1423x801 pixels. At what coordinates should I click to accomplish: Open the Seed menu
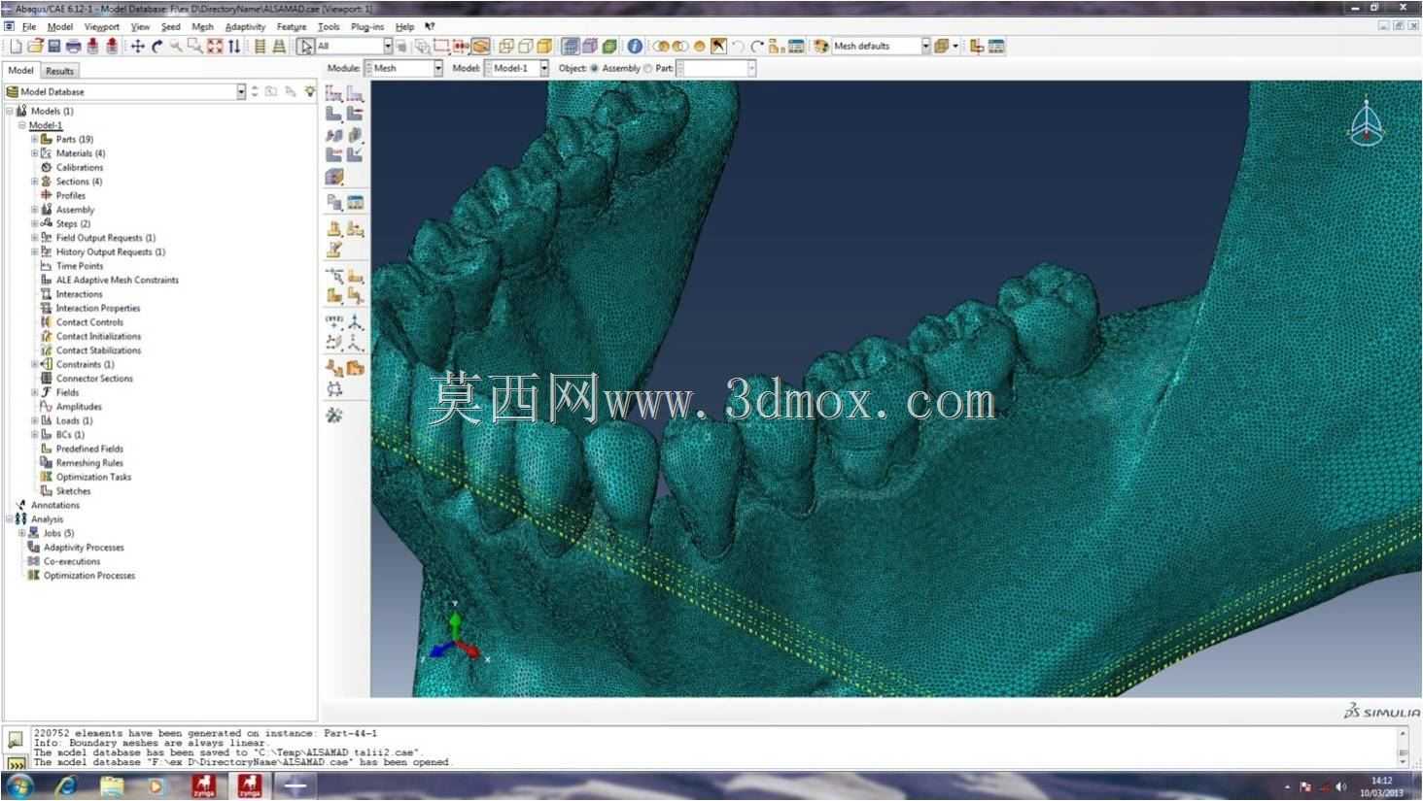[x=170, y=27]
